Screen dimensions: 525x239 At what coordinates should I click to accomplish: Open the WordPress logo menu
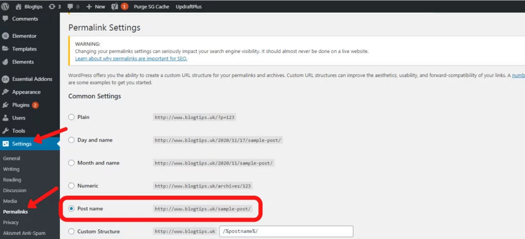click(5, 7)
